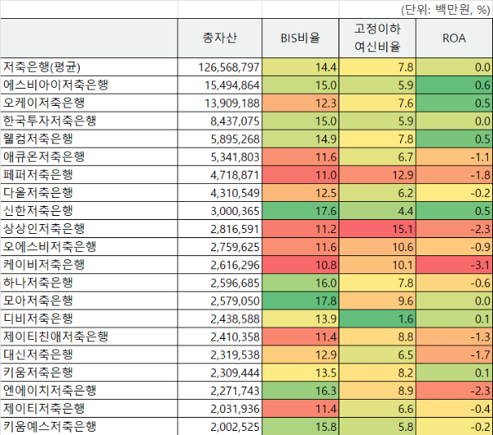Image resolution: width=493 pixels, height=435 pixels.
Task: Select the red NPL ratio cell 15.1
Action: pos(377,228)
